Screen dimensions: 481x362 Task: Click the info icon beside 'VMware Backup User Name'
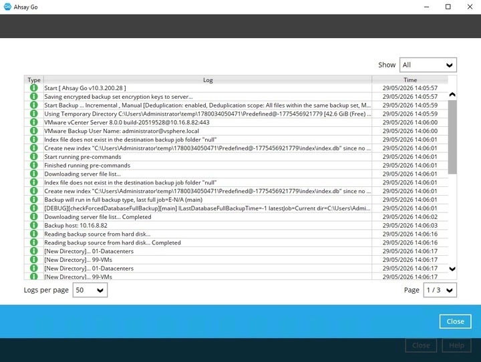[34, 131]
